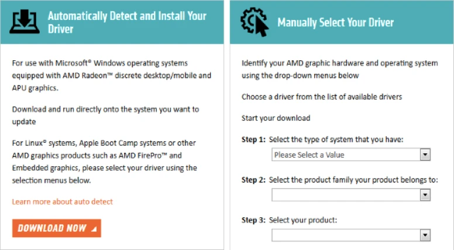The height and width of the screenshot is (250, 454).
Task: Click the 'Please Select a Value' field
Action: [346, 155]
